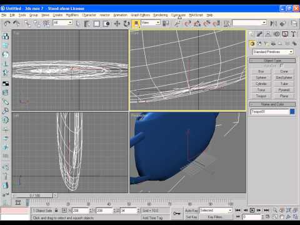Click the Mirror tool icon

273,23
